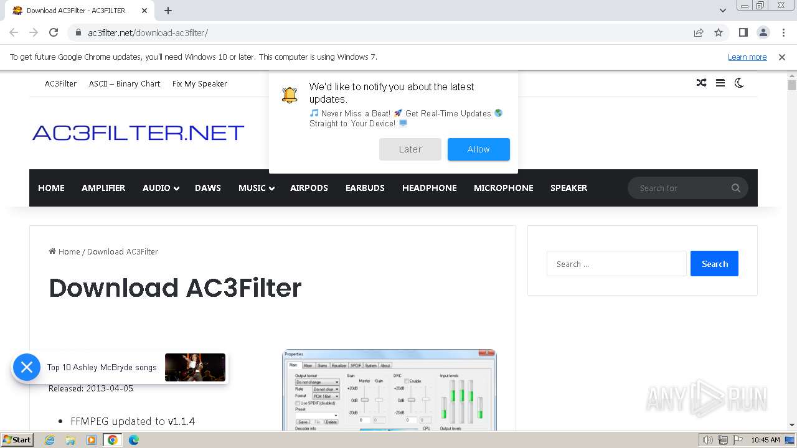Image resolution: width=797 pixels, height=448 pixels.
Task: Open the SPEAKER menu item
Action: [569, 188]
